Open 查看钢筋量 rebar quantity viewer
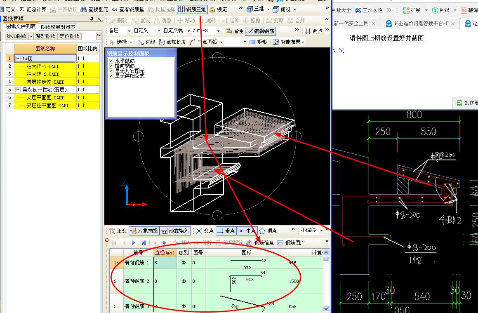Viewport: 478px width, 313px height. [127, 9]
